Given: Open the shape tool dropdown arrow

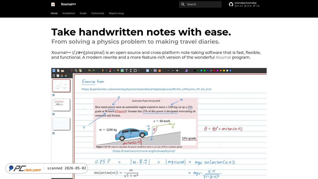Looking at the screenshot, I should tap(139, 71).
